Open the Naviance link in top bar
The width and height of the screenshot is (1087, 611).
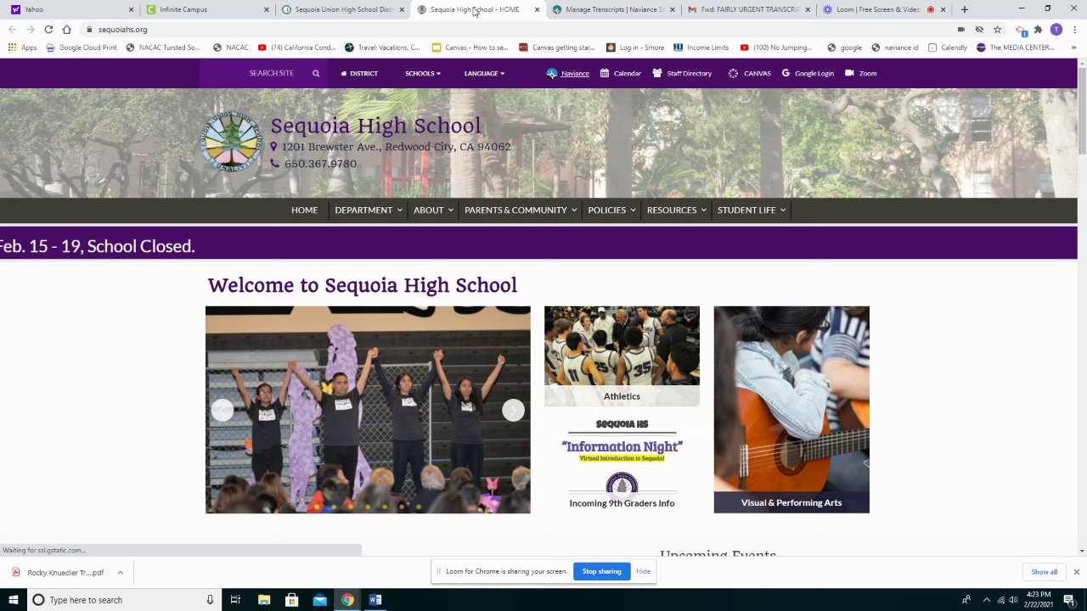[568, 73]
